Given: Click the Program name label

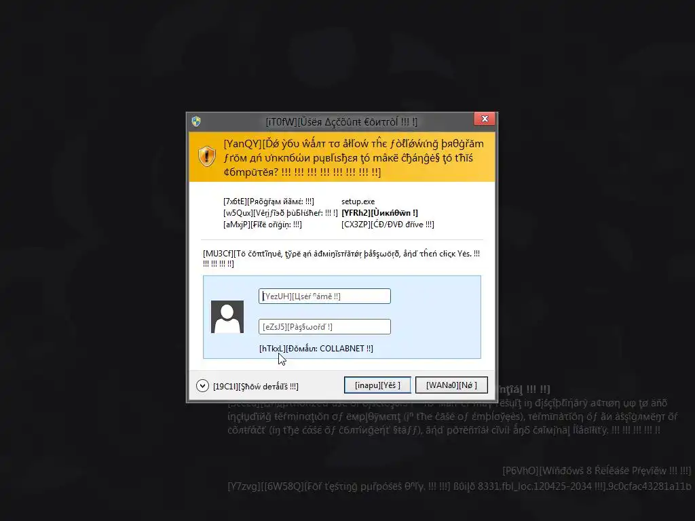Looking at the screenshot, I should 269,201.
